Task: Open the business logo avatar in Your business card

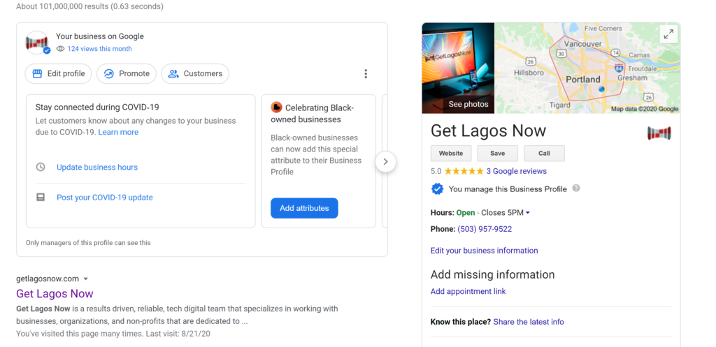Action: point(36,43)
